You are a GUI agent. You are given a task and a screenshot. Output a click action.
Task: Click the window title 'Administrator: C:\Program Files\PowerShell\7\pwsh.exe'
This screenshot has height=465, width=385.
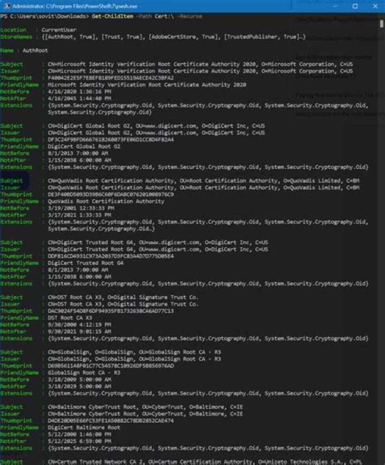pyautogui.click(x=75, y=6)
